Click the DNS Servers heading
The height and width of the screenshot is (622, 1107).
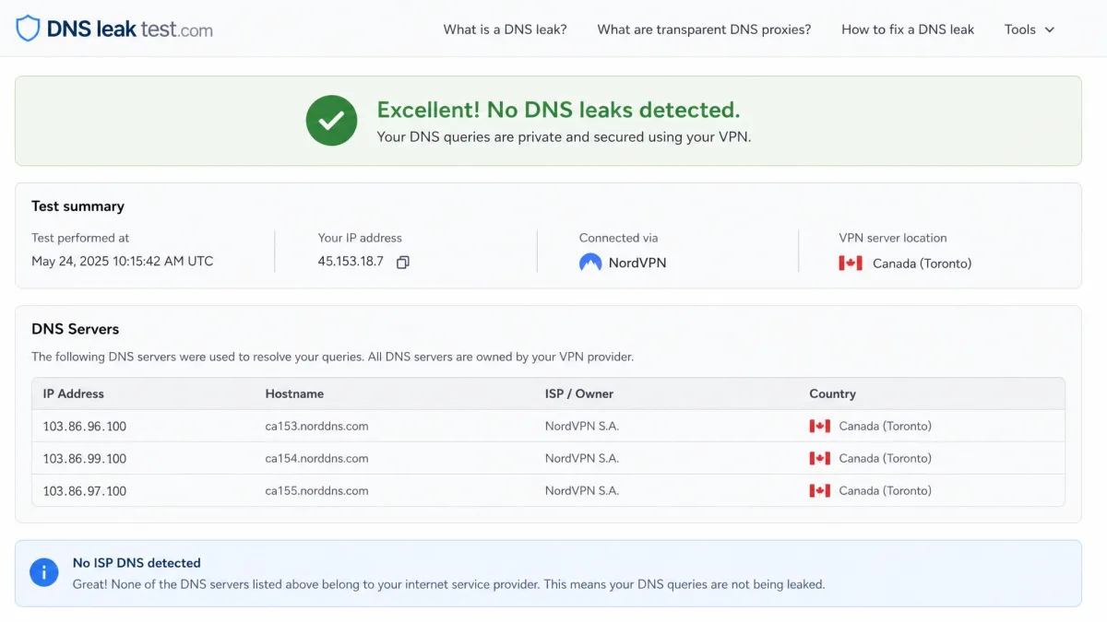76,329
